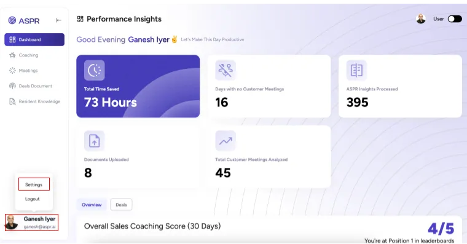Click the Documents Uploaded file icon

[95, 141]
